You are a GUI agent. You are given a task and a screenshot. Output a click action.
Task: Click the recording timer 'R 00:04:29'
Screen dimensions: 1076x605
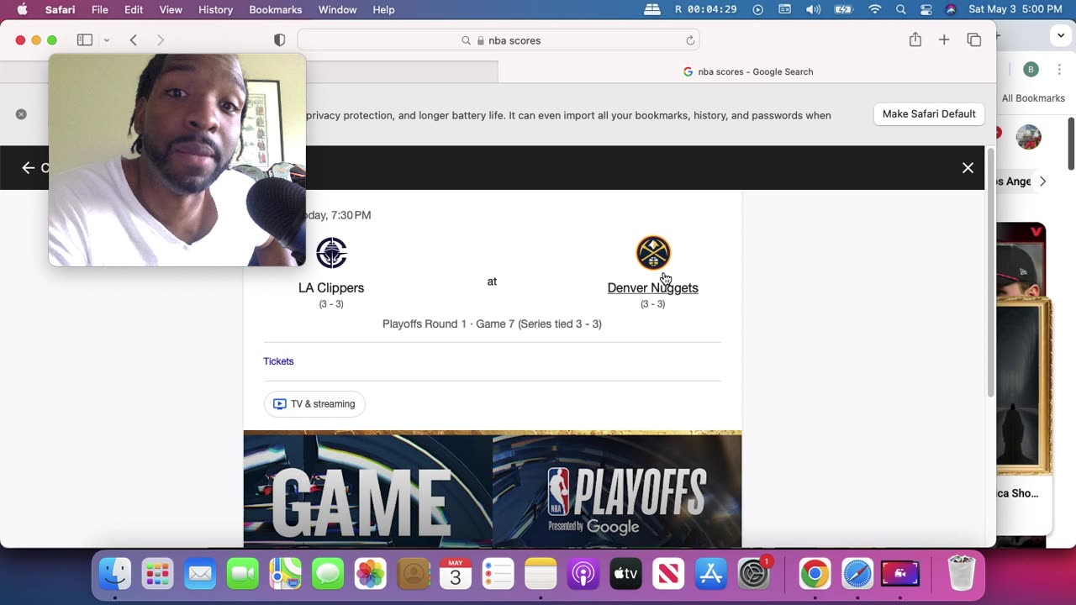(x=706, y=10)
